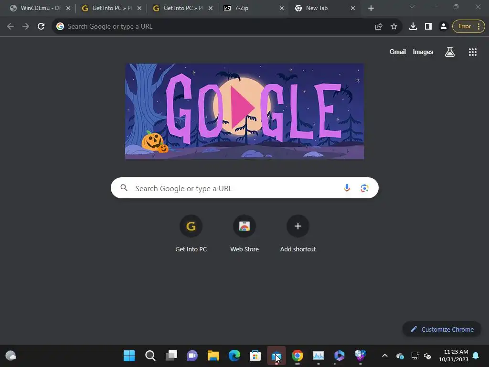Image resolution: width=489 pixels, height=367 pixels.
Task: Open Search Labs flask icon
Action: (450, 52)
